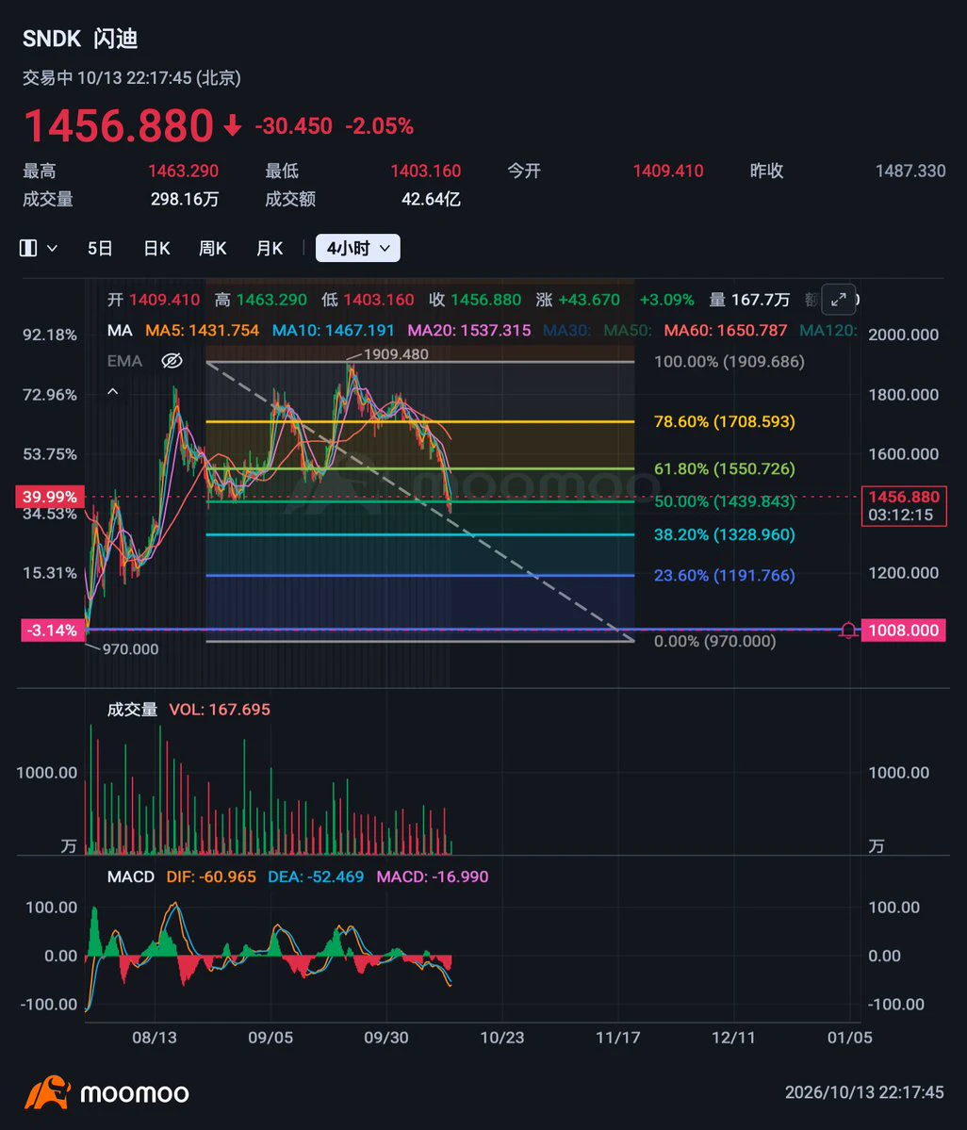
Task: Click the red price down arrow
Action: click(232, 126)
